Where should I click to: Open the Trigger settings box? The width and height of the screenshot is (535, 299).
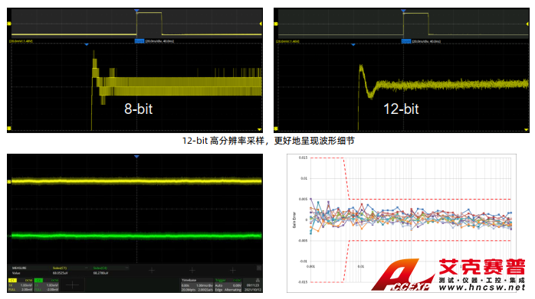point(228,285)
